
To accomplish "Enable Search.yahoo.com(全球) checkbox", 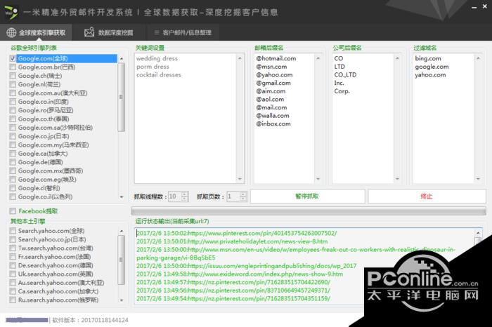I will (x=13, y=231).
